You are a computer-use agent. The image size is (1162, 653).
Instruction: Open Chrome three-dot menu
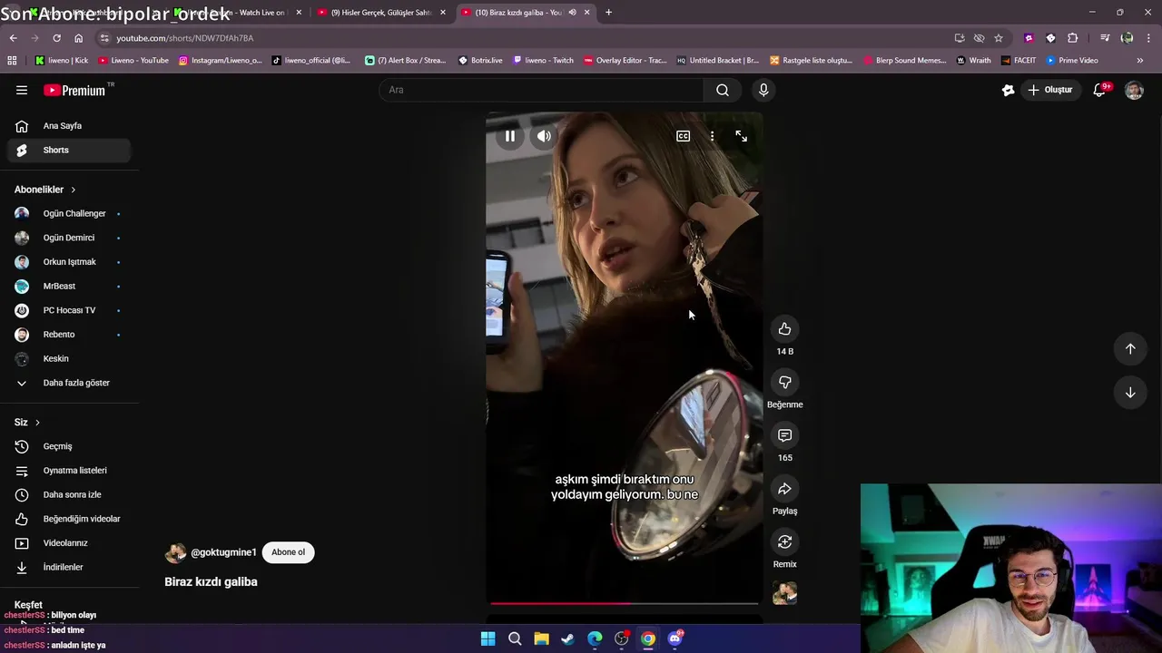1148,38
